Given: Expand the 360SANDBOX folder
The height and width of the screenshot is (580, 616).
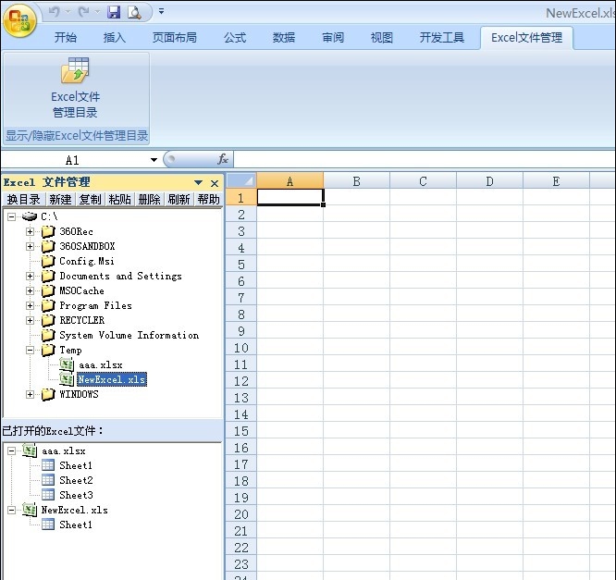Looking at the screenshot, I should coord(30,246).
